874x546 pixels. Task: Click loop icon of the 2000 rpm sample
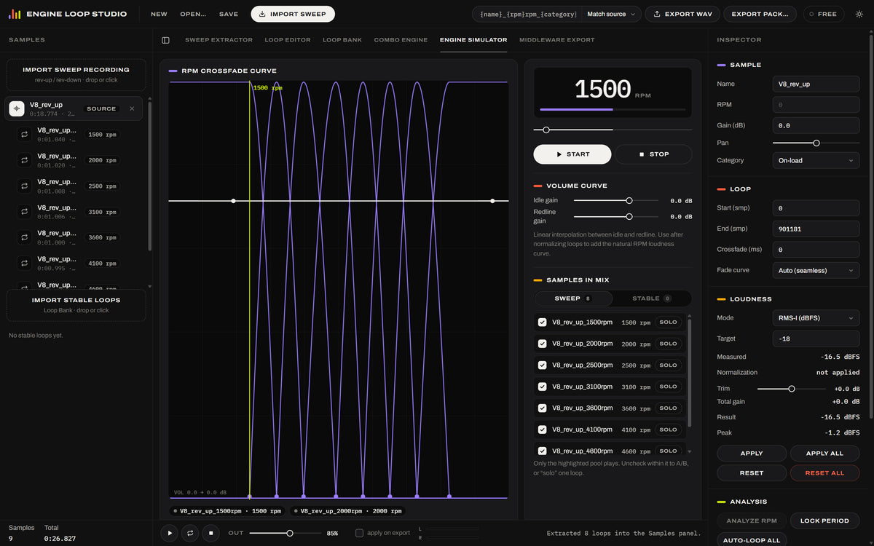click(x=24, y=160)
